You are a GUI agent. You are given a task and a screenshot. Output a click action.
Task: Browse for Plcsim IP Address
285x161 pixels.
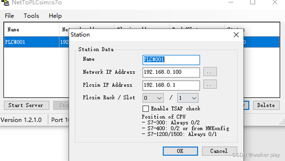[x=210, y=84]
